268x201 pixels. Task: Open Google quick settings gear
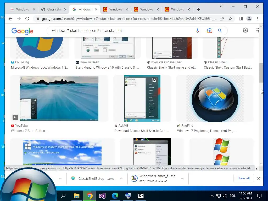point(245,30)
